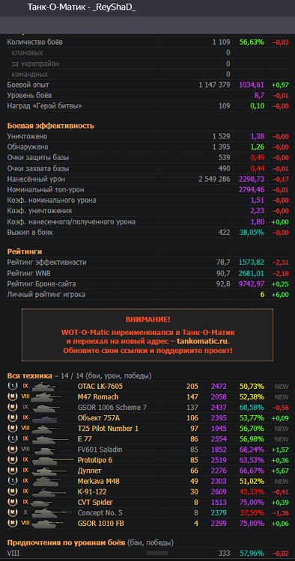Click the Выжил в боях percentage 38,05%
The width and height of the screenshot is (295, 561).
click(x=252, y=232)
